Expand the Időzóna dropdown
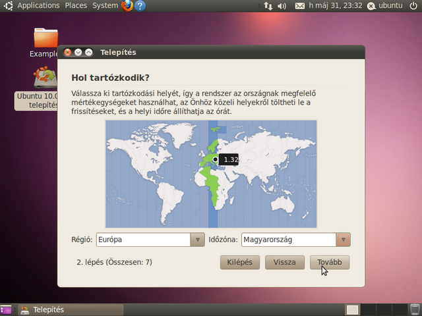This screenshot has width=422, height=316. point(343,240)
